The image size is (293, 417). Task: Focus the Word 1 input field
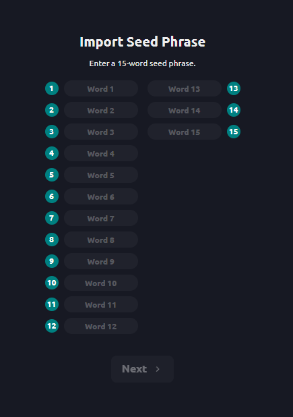click(x=101, y=88)
